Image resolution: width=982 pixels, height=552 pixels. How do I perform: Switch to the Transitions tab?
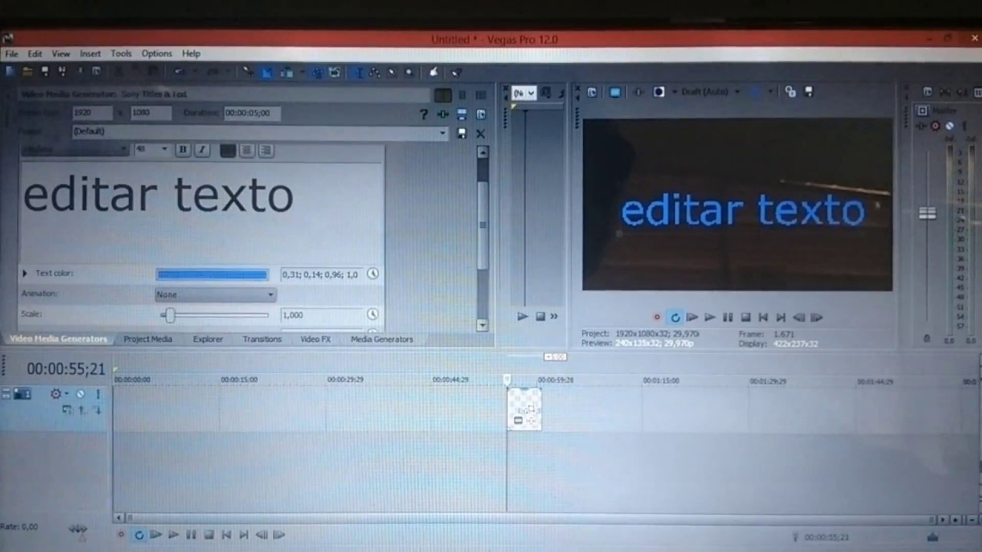coord(262,339)
